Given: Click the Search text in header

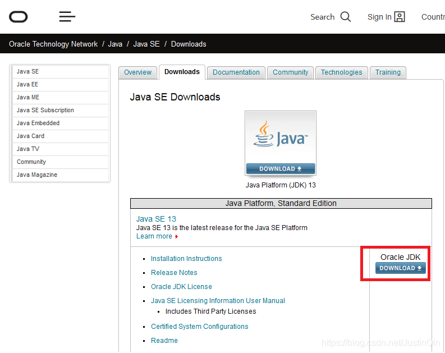Looking at the screenshot, I should tap(323, 17).
